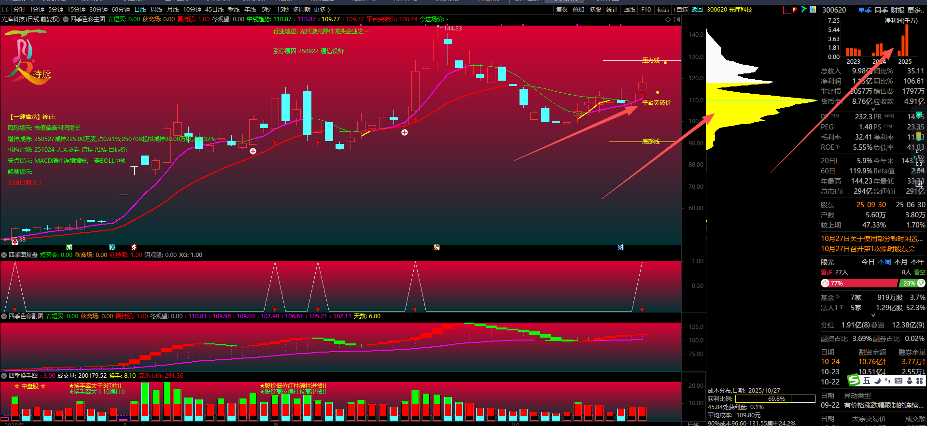
Task: Click the thumbs-up bullish vote icon
Action: coord(825,284)
